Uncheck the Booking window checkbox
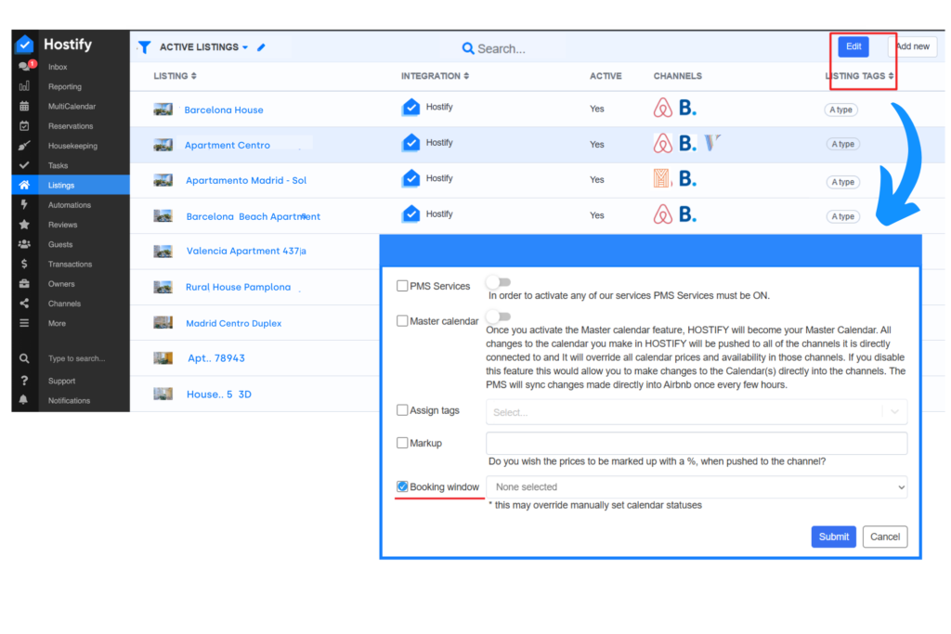The width and height of the screenshot is (951, 634). pyautogui.click(x=402, y=486)
